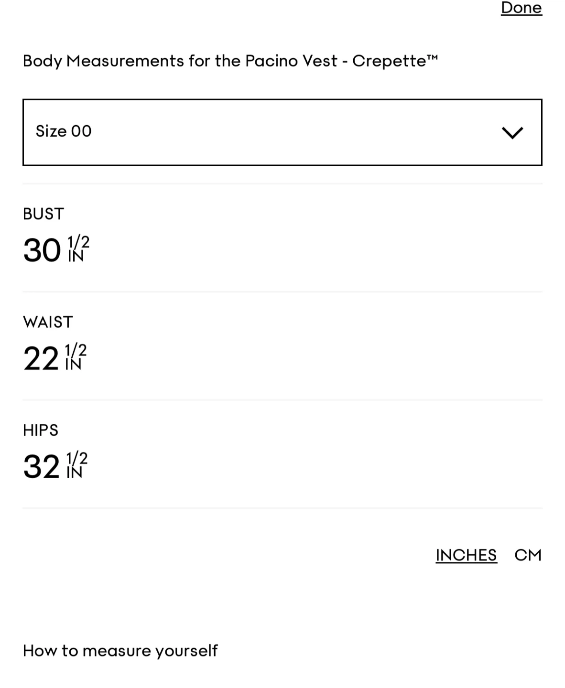565x688 pixels.
Task: Click the WAIST label
Action: pos(48,322)
